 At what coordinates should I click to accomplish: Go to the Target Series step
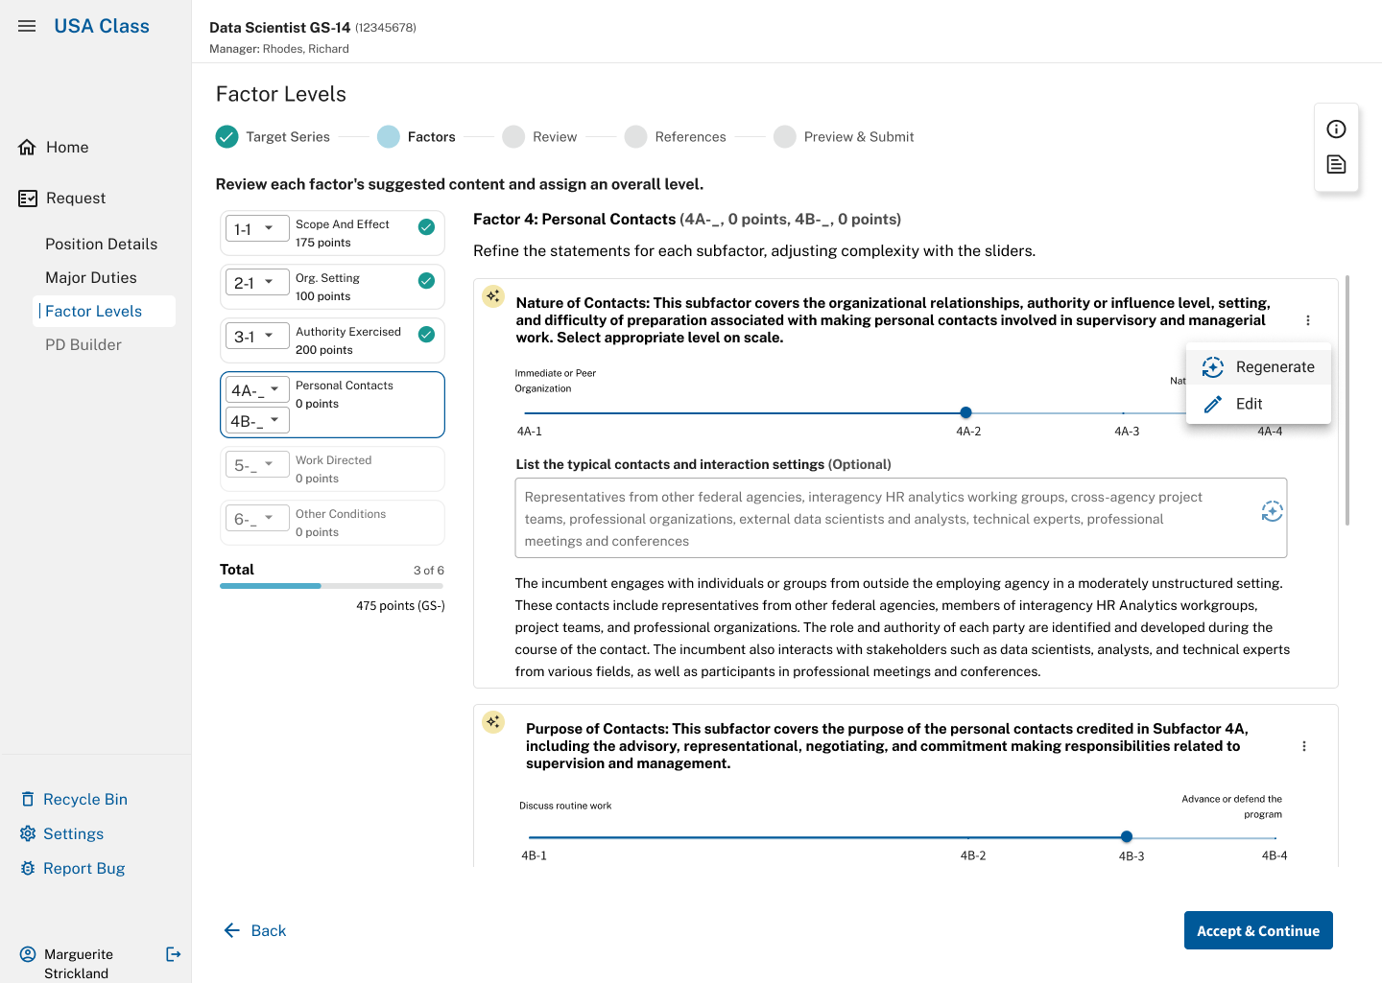[273, 137]
